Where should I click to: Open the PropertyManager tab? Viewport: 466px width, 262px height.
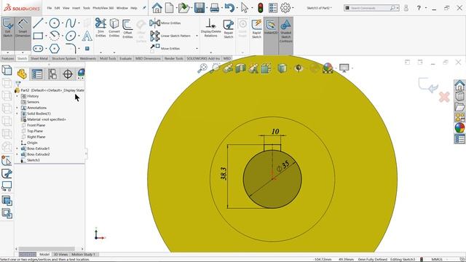tap(37, 74)
